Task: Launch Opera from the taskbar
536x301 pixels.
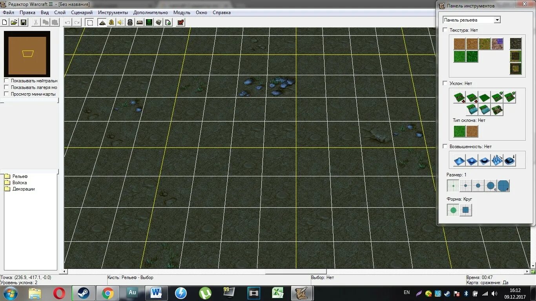Action: [59, 293]
